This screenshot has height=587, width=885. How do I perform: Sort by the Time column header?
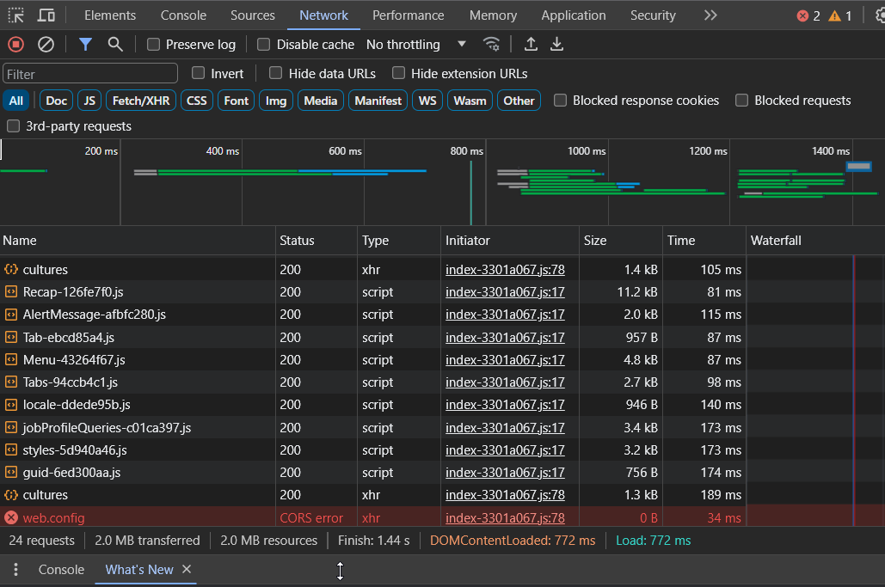pyautogui.click(x=704, y=240)
